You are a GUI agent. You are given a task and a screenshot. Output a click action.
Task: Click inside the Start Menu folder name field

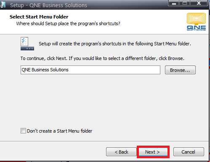point(90,70)
